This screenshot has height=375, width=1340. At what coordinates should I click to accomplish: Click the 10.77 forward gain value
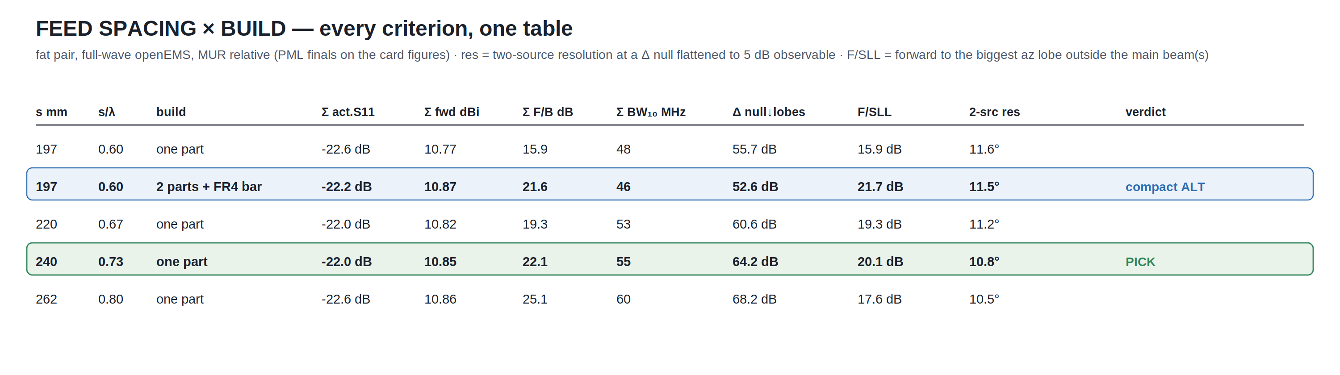pyautogui.click(x=440, y=149)
